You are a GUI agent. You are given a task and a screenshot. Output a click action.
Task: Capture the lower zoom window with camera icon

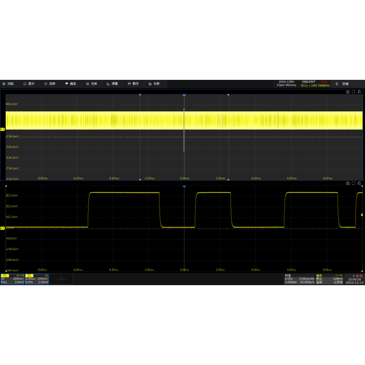[348, 183]
